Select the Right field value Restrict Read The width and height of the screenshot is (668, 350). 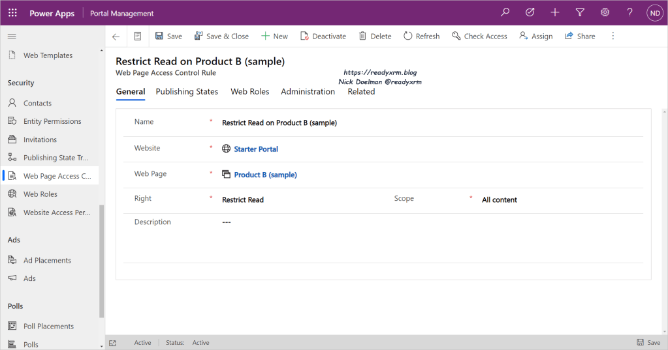point(243,200)
